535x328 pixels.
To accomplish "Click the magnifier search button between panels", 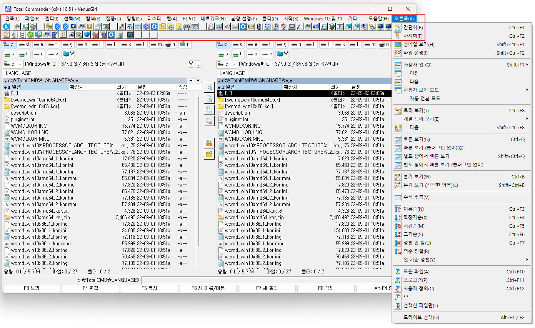I will click(209, 88).
